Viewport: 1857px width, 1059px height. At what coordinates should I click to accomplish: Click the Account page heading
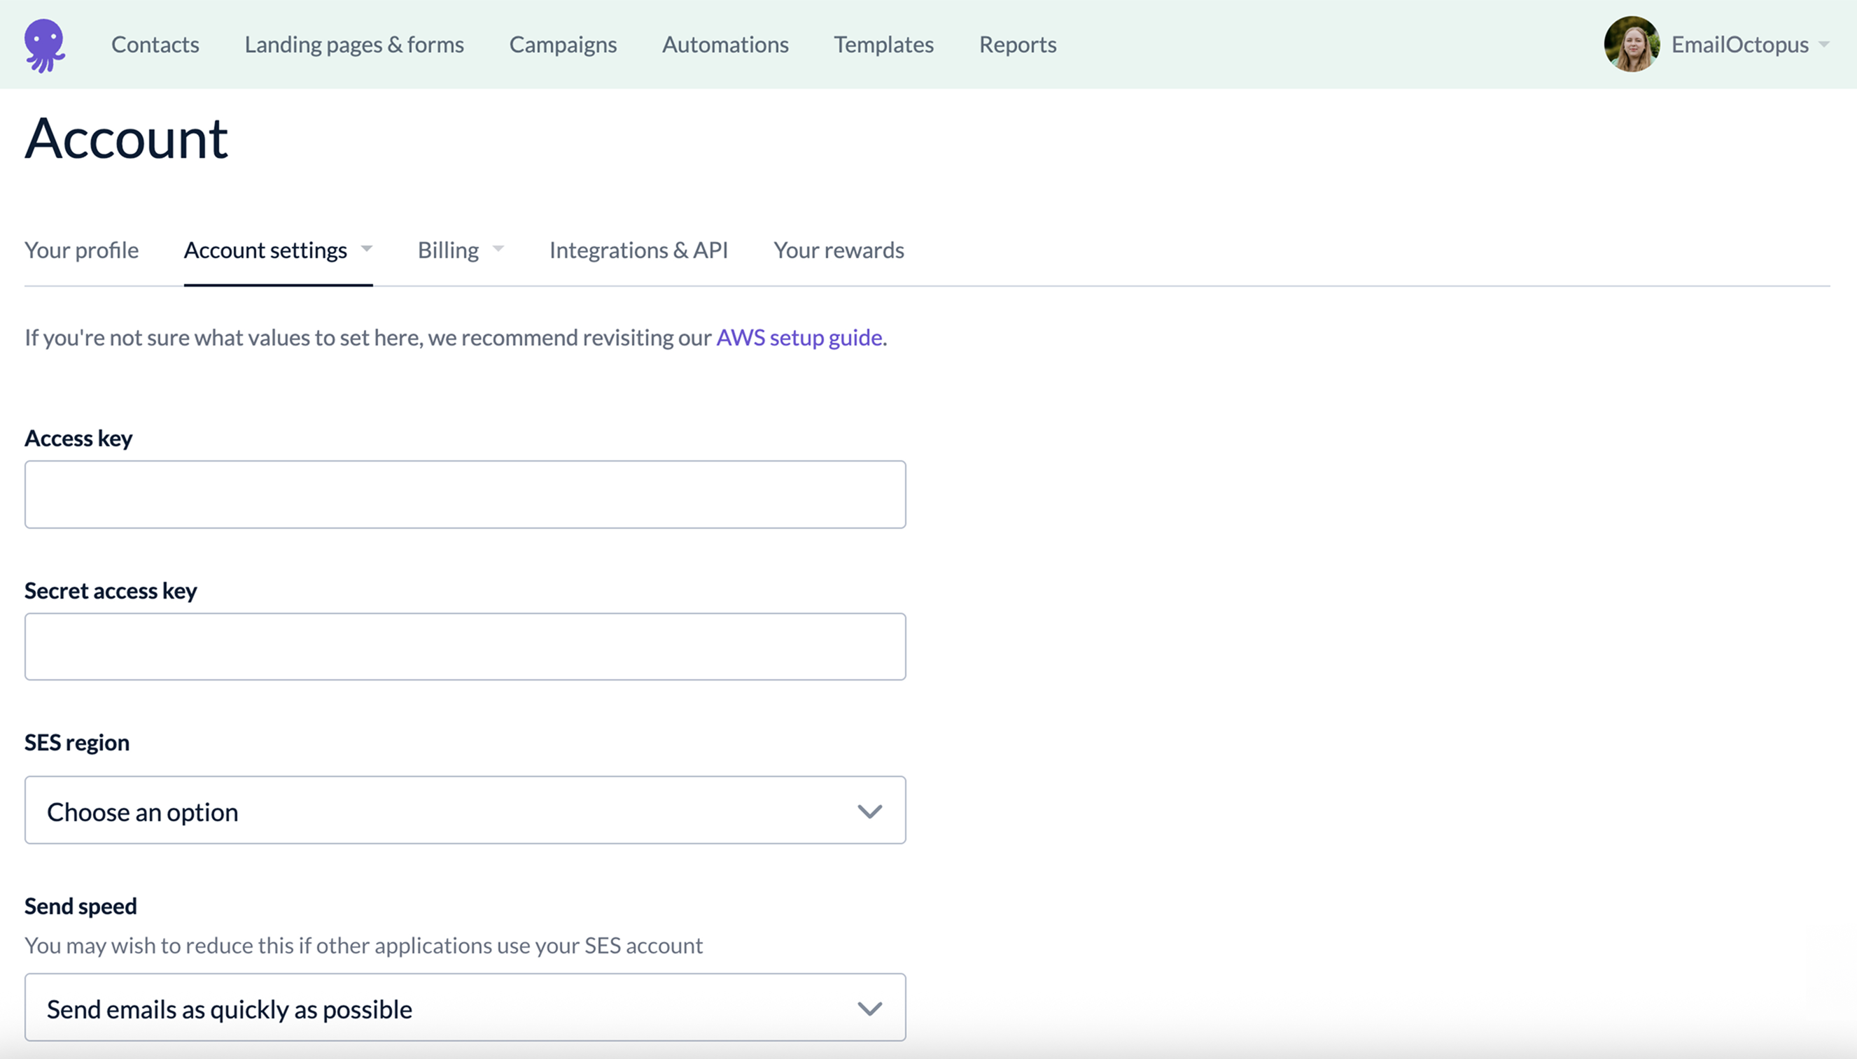[127, 138]
